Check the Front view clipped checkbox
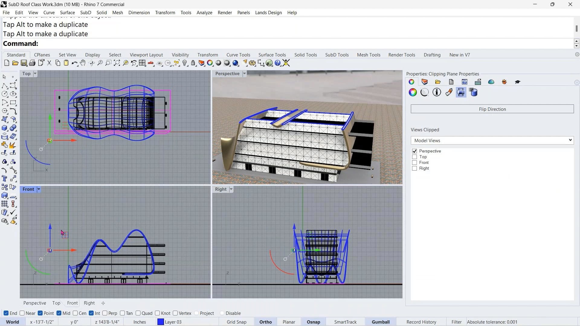Viewport: 580px width, 326px height. 414,162
